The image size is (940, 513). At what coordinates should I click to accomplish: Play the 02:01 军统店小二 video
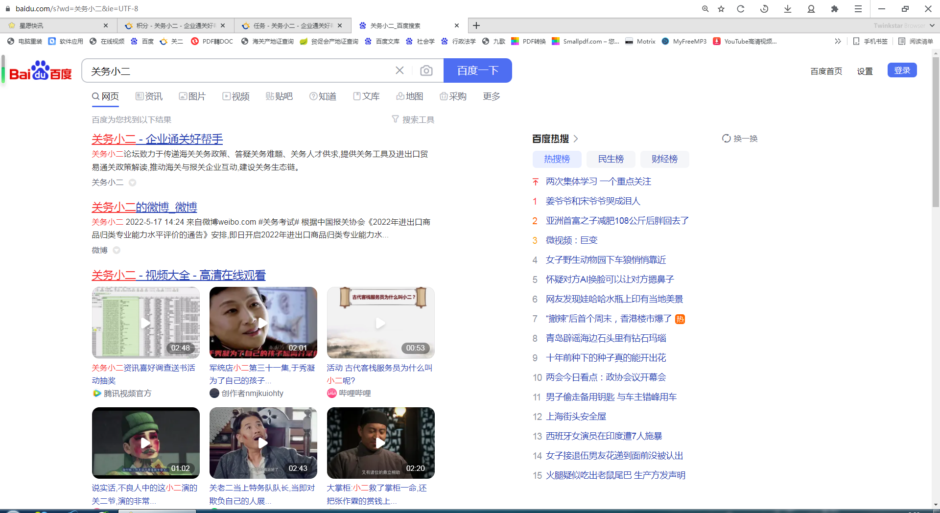point(263,323)
